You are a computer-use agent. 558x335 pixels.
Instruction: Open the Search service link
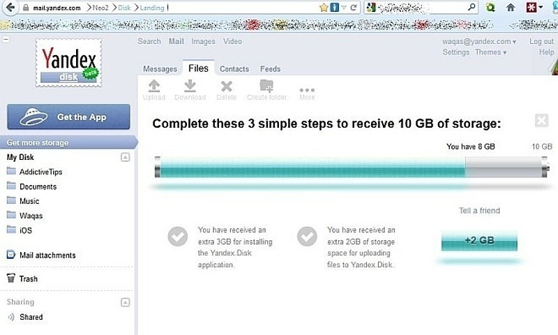149,41
